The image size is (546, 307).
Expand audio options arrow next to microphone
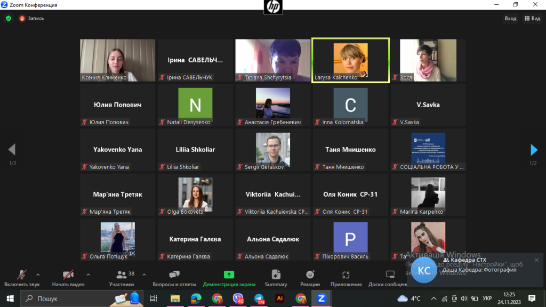coord(37,274)
